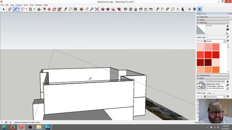Open File Explorer from the taskbar
The width and height of the screenshot is (232, 130).
[39, 127]
